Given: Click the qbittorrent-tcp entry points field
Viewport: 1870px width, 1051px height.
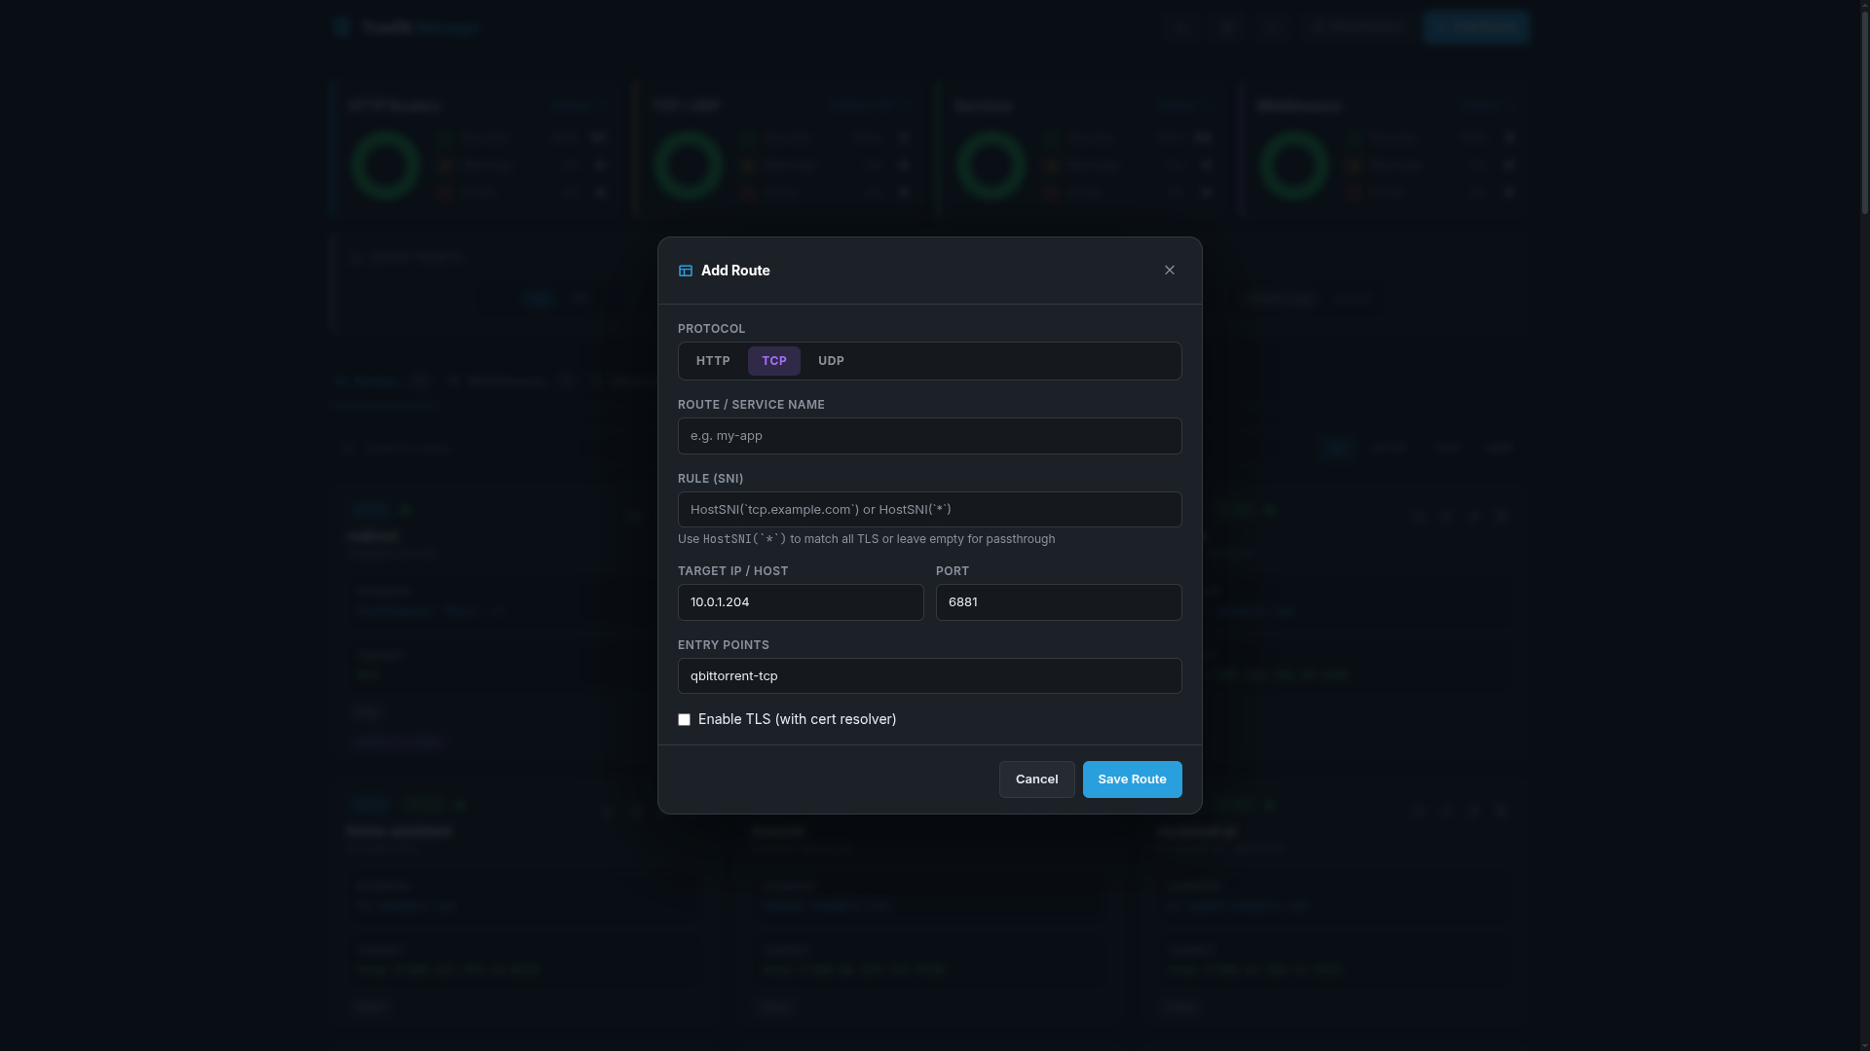Looking at the screenshot, I should (929, 675).
